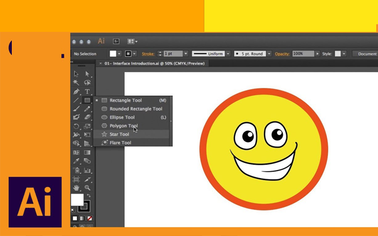
Task: Select the Selection tool arrow
Action: (76, 74)
